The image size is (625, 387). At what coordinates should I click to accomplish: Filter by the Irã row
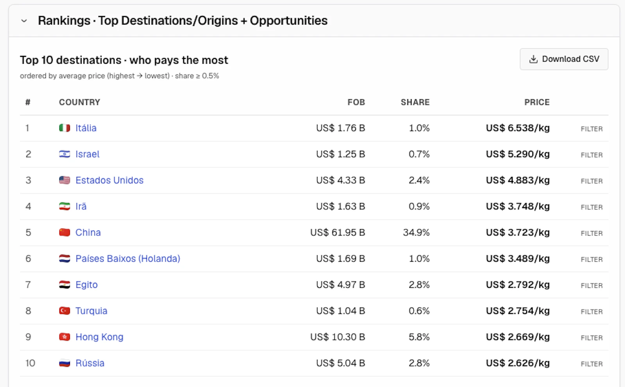pyautogui.click(x=591, y=207)
